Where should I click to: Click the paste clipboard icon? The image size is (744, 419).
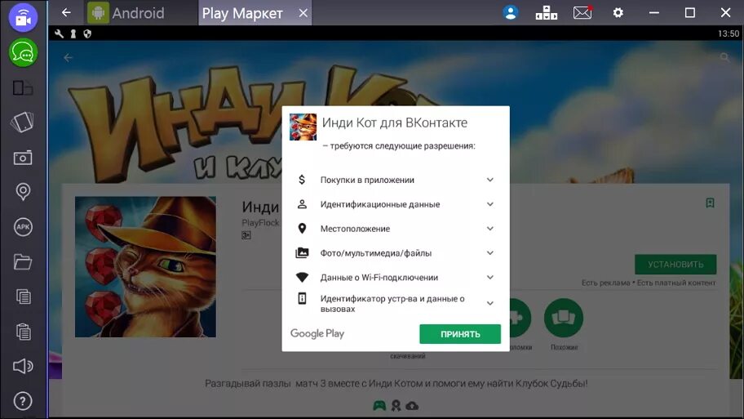pyautogui.click(x=23, y=331)
